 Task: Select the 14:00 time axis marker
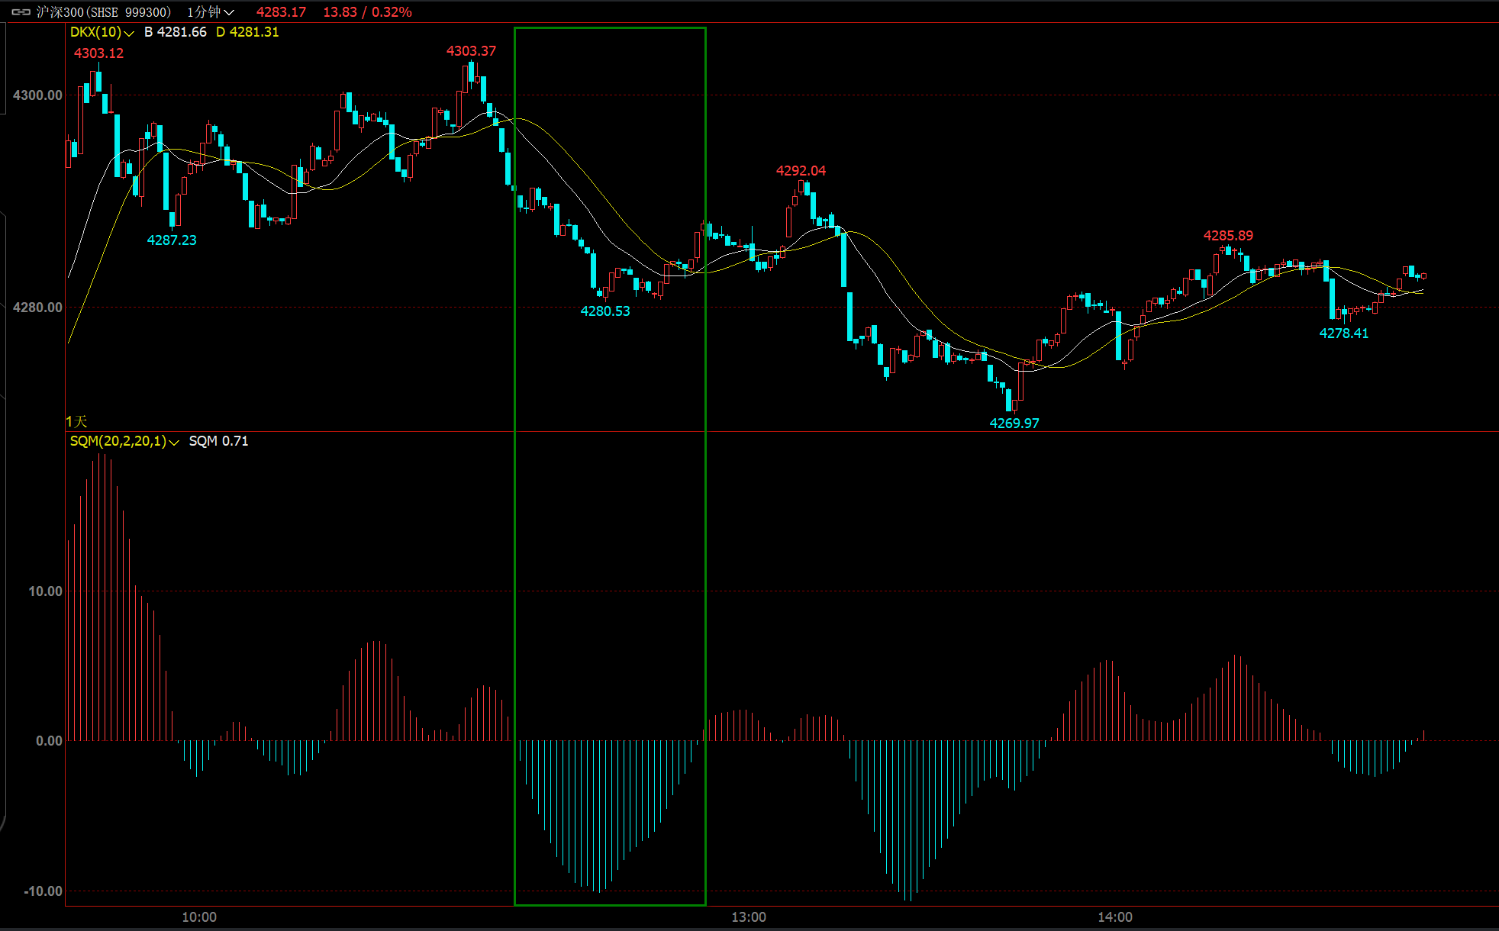[x=1115, y=917]
